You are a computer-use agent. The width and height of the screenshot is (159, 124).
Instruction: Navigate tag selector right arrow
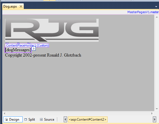[x=155, y=120]
